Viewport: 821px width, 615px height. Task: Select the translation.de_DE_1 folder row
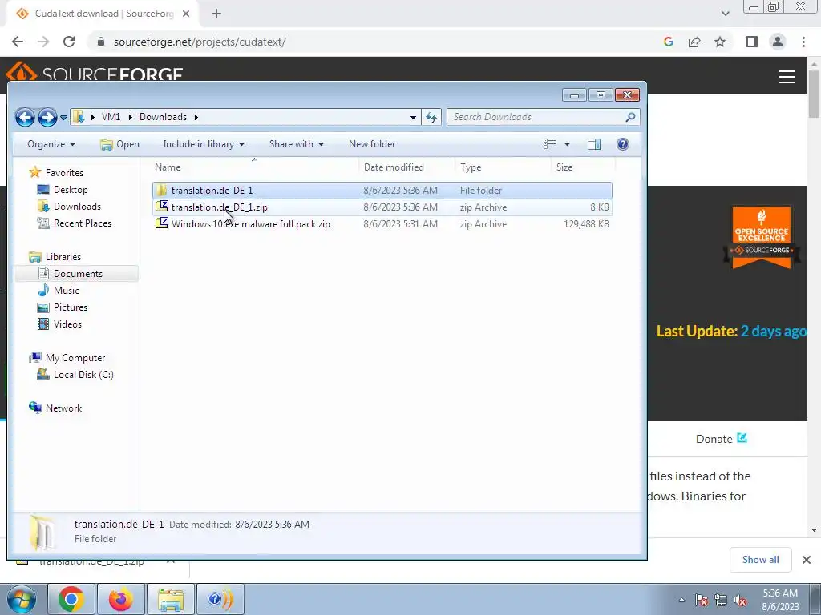382,191
